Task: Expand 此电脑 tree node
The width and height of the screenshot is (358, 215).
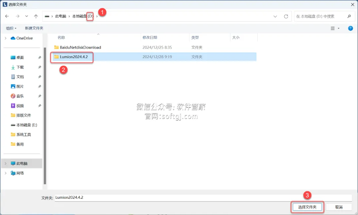Action: click(6, 163)
